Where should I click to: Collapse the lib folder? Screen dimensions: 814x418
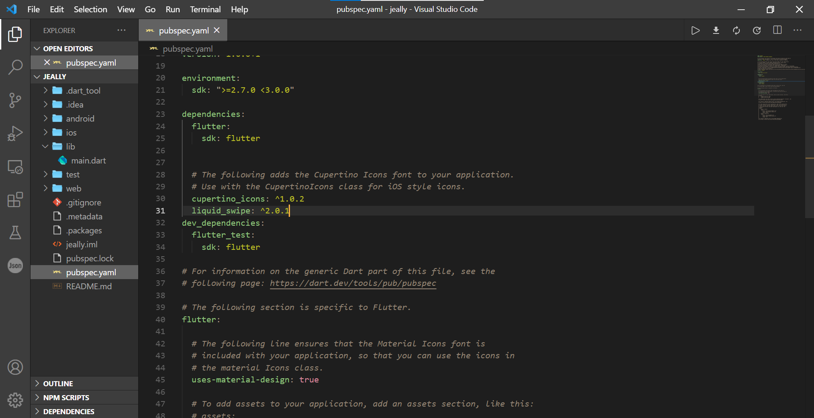click(x=84, y=146)
